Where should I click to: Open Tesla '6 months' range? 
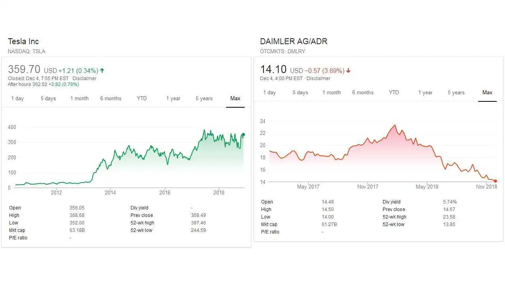[x=110, y=98]
